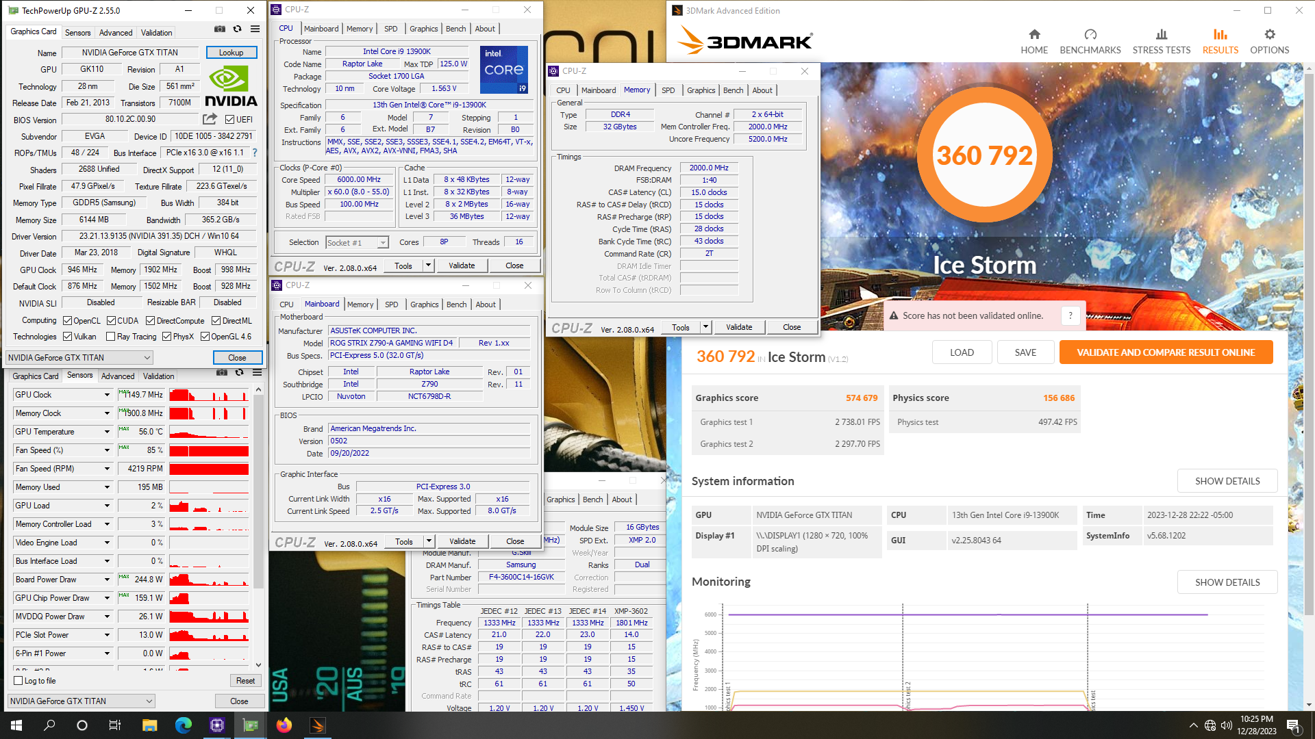Image resolution: width=1315 pixels, height=739 pixels.
Task: Go to 3DMark HOME
Action: coord(1034,41)
